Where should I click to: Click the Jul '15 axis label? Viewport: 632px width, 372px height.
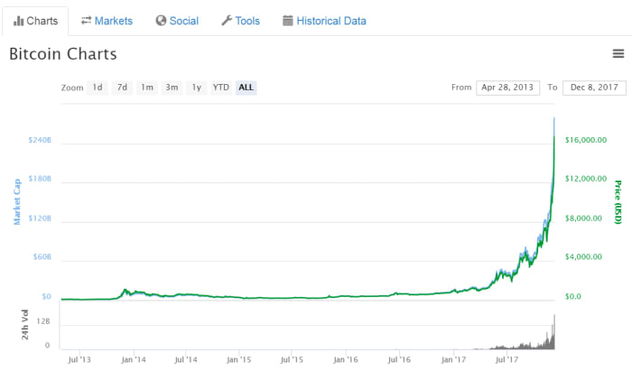point(292,359)
